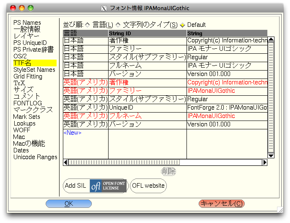Select the highlighted TTF名 section
The height and width of the screenshot is (223, 290).
(x=35, y=63)
